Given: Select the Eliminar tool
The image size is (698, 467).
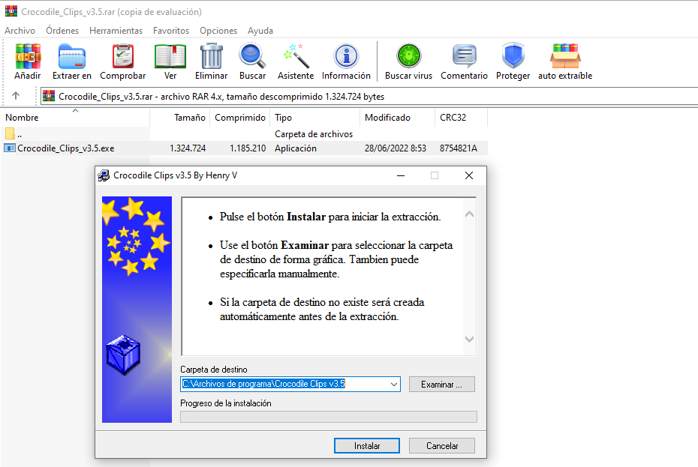Looking at the screenshot, I should [211, 60].
